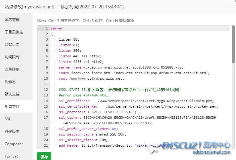Place cursor on 'server' line 1
236x160 pixels.
[x=57, y=28]
